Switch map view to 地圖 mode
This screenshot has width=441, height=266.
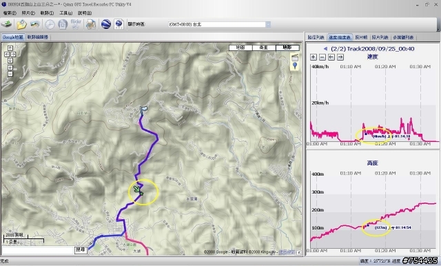tap(240, 48)
